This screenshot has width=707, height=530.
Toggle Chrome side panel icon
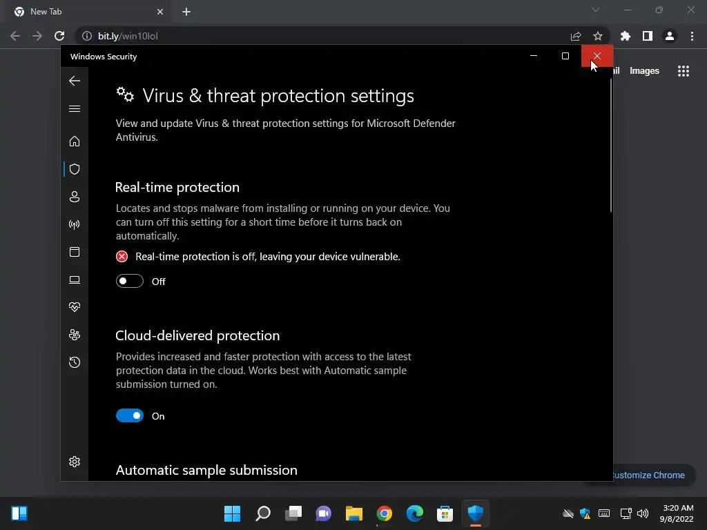pyautogui.click(x=648, y=36)
